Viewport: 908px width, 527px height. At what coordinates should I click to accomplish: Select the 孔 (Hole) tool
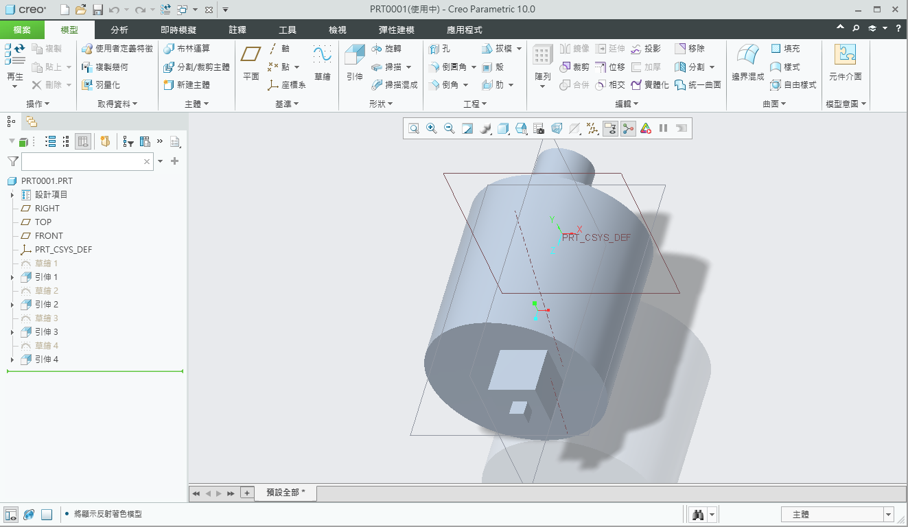pyautogui.click(x=440, y=49)
